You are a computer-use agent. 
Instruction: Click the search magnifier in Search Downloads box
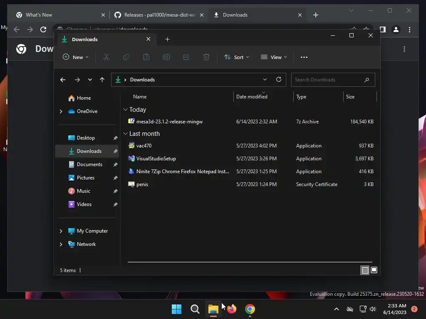point(367,80)
